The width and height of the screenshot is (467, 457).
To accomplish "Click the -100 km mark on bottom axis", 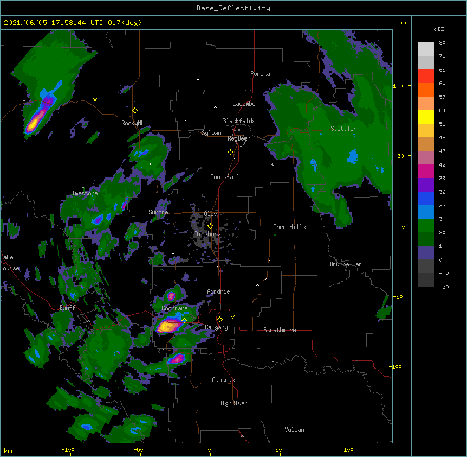I will click(68, 449).
